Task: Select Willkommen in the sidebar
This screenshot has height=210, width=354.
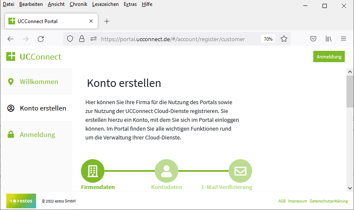Action: [39, 81]
